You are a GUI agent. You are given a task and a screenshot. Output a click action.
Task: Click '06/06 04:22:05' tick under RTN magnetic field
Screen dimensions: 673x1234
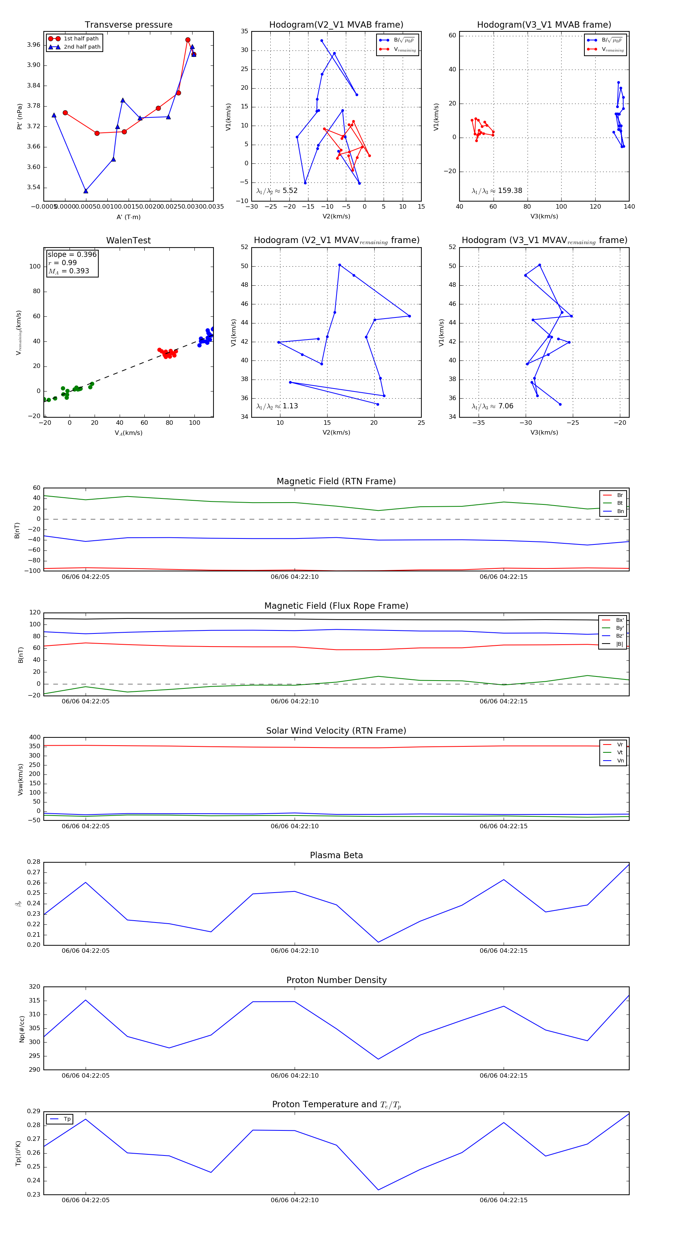click(86, 577)
